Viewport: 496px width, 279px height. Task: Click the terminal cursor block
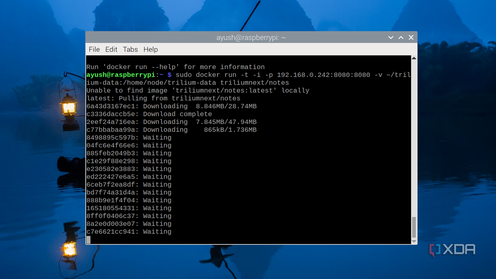click(x=88, y=240)
